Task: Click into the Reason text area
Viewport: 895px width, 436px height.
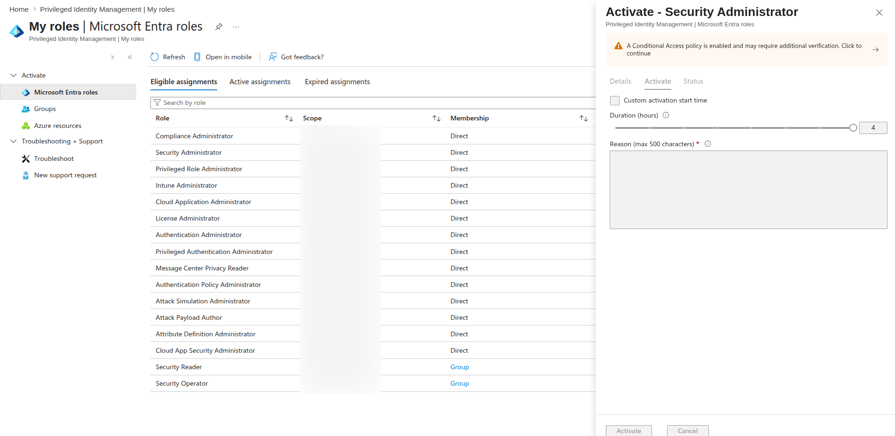Action: click(x=748, y=190)
